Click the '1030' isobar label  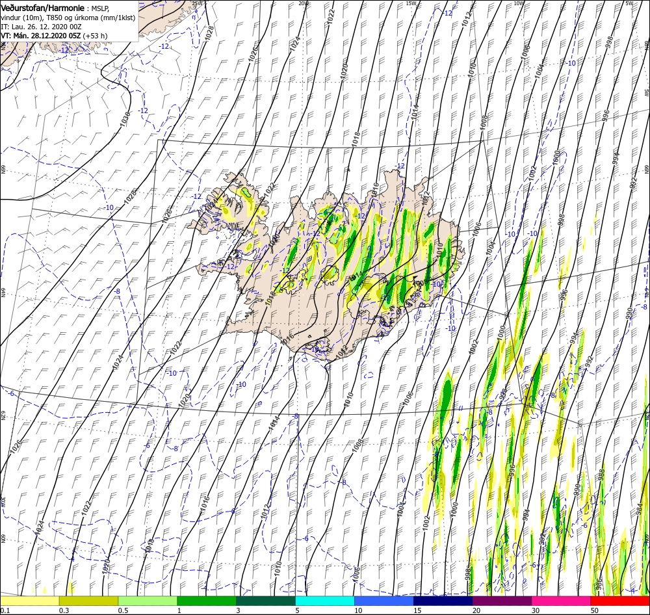point(126,119)
